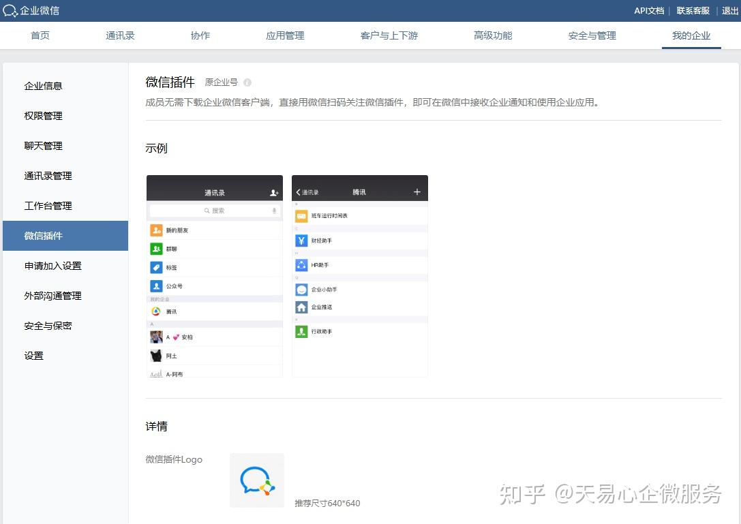
Task: Click the 推荐尺寸640*640 text
Action: point(327,503)
